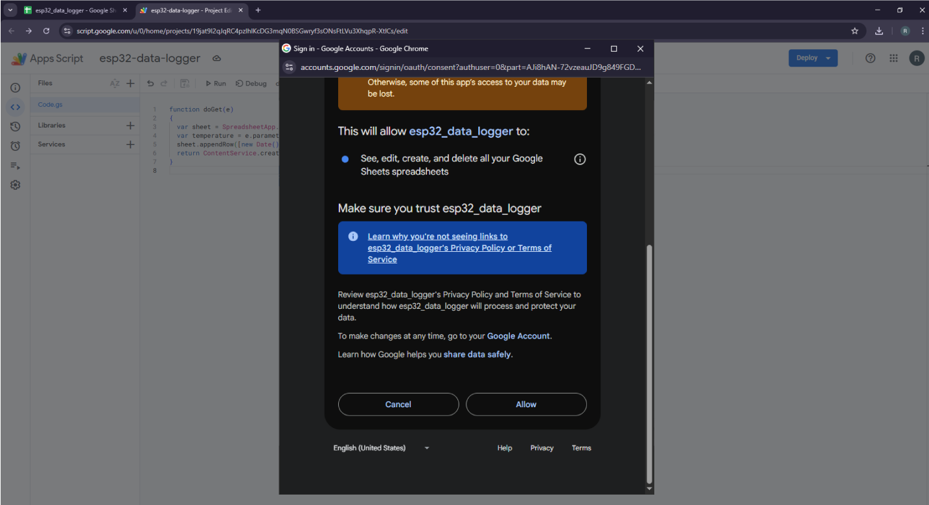Open info icon for Google Sheets permission
Image resolution: width=929 pixels, height=505 pixels.
coord(580,159)
